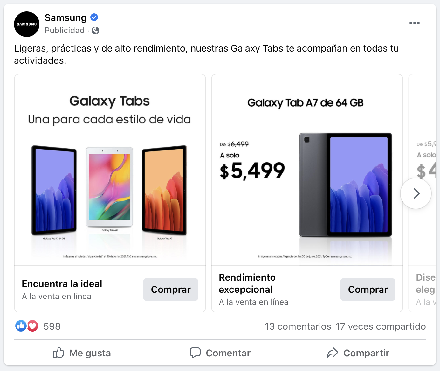Open 17 veces compartido list

pyautogui.click(x=381, y=326)
